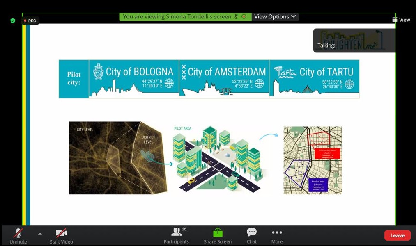This screenshot has width=416, height=246.
Task: Open the More options menu
Action: point(277,235)
